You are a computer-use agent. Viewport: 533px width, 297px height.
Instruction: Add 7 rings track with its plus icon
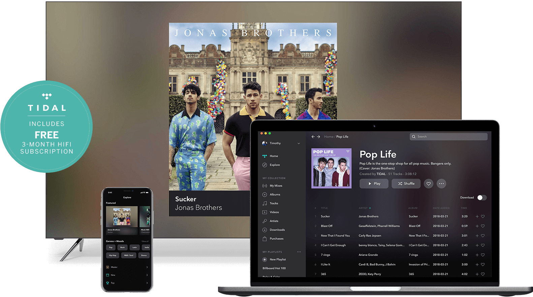coord(477,255)
